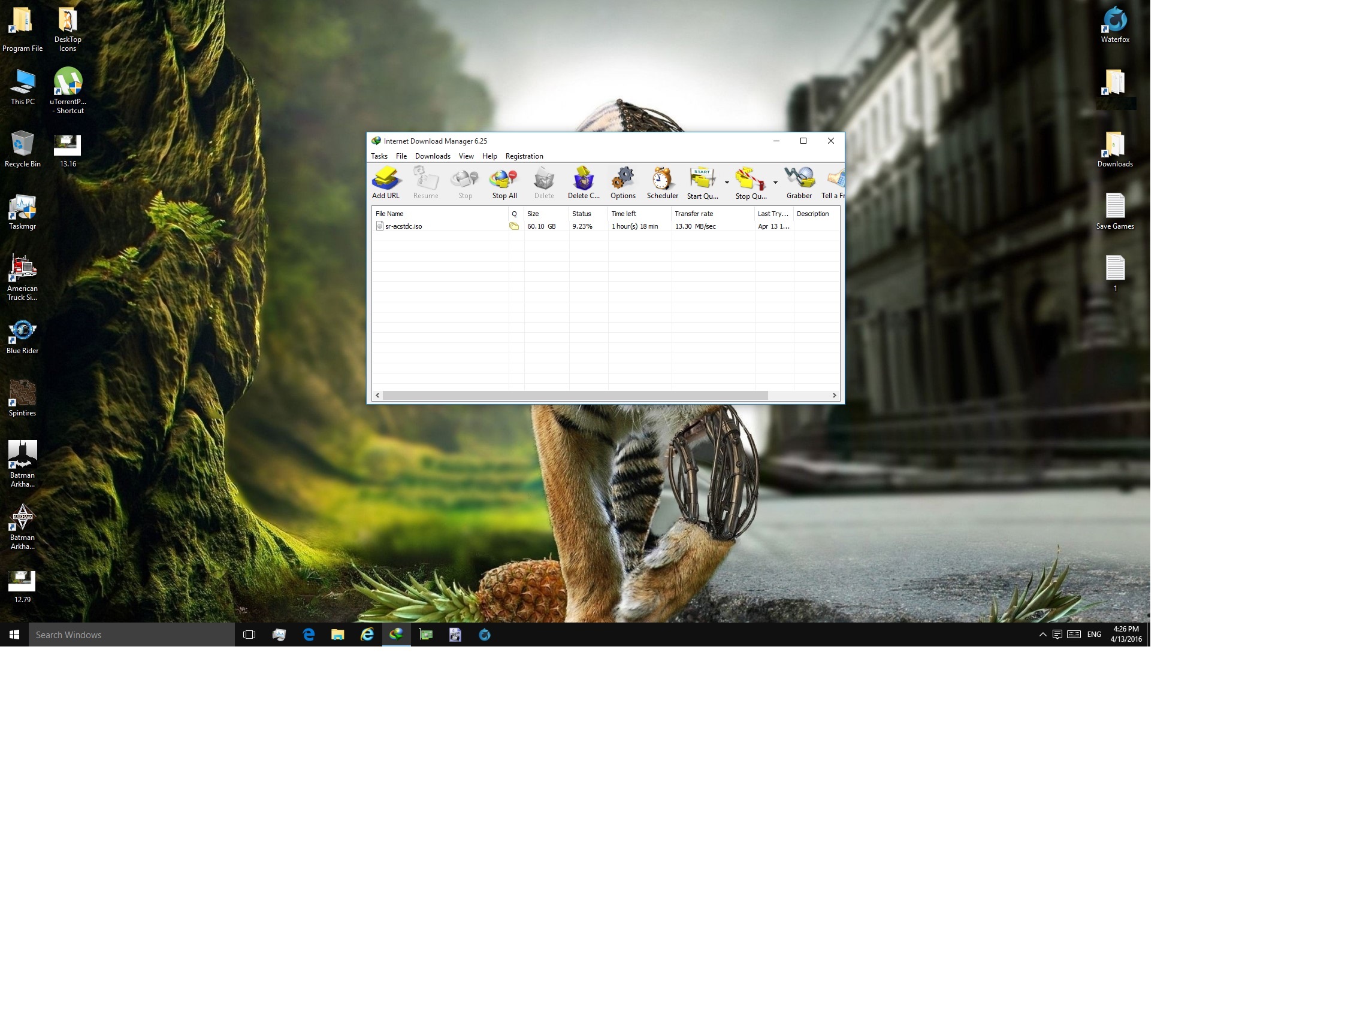Click the Delete Completed toolbar icon

pyautogui.click(x=583, y=180)
